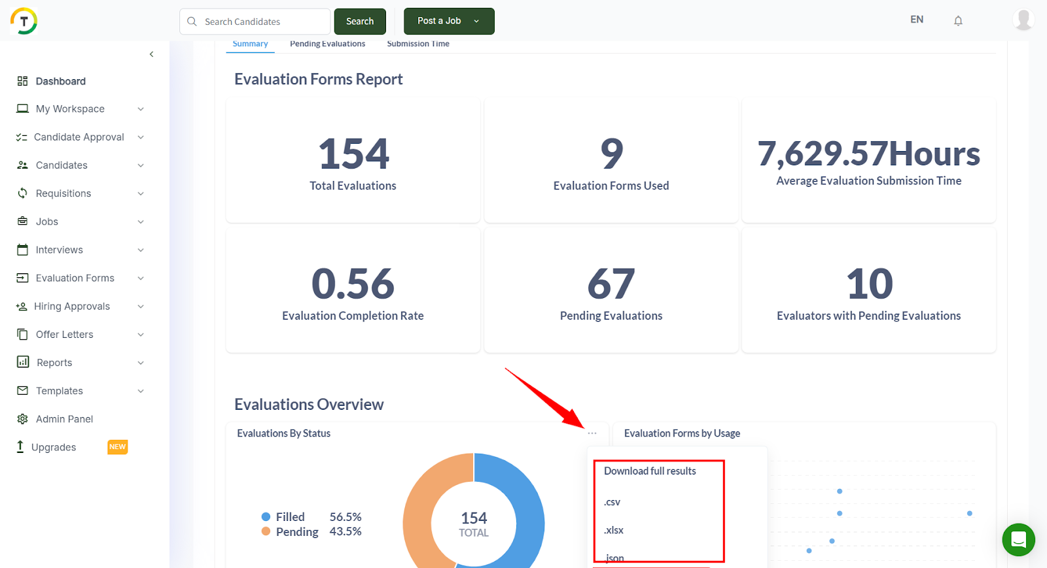This screenshot has width=1047, height=568.
Task: Click the company logo at top left
Action: tap(24, 21)
